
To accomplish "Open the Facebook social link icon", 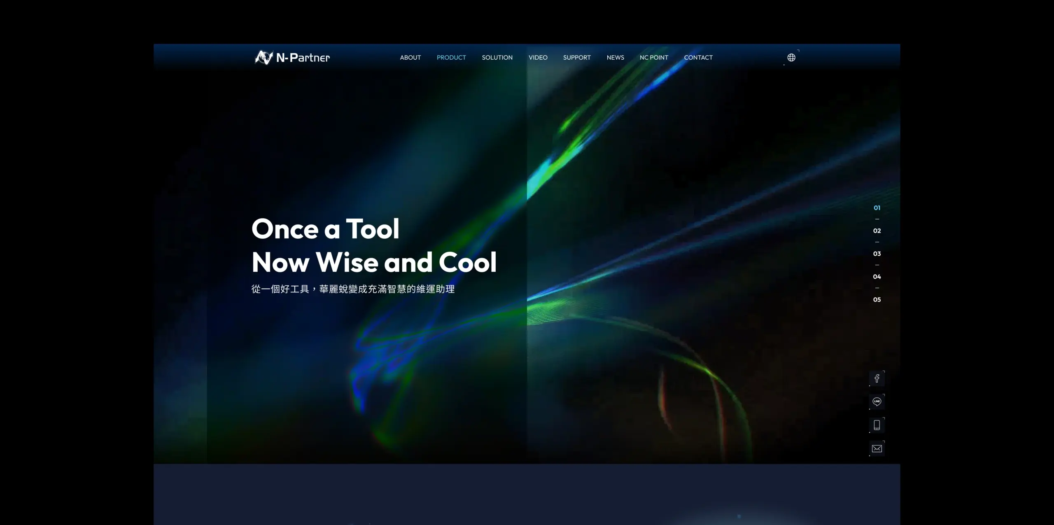I will [x=877, y=378].
